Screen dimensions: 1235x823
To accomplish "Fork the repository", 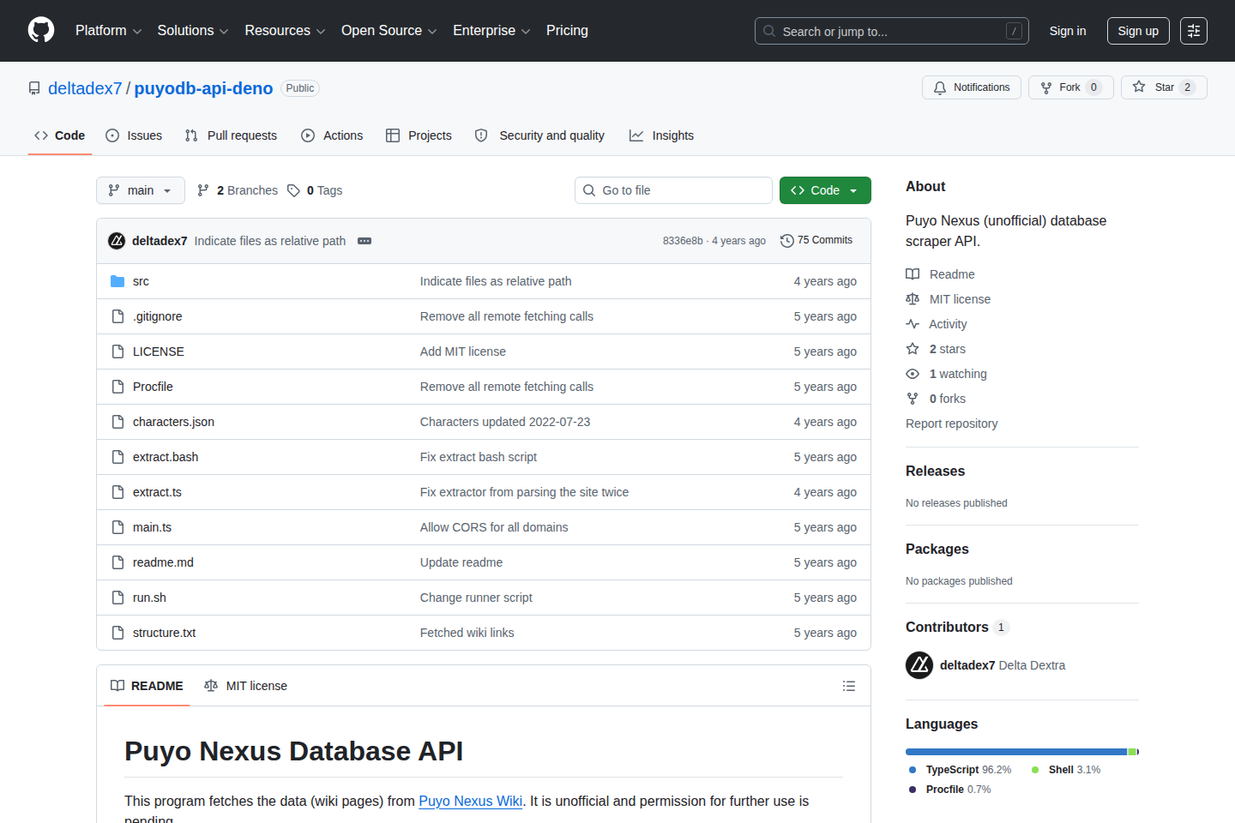I will [x=1069, y=87].
